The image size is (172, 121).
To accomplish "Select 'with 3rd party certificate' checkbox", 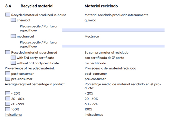I will [x=13, y=57].
